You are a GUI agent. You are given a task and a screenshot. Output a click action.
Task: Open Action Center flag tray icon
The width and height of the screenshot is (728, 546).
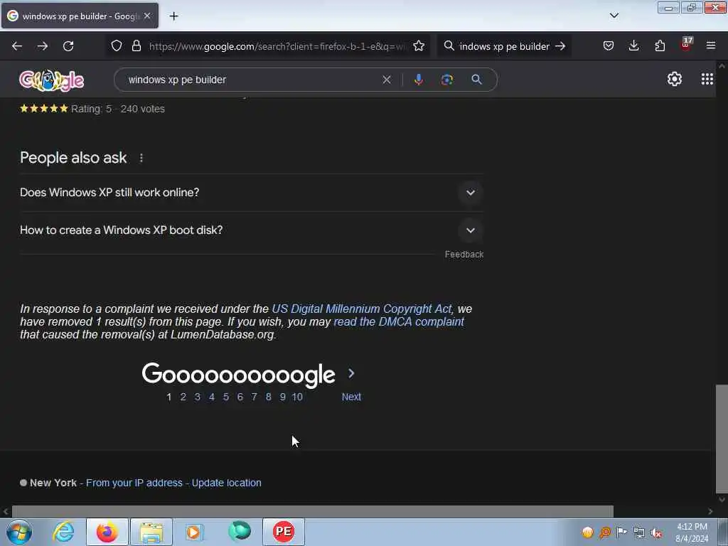coord(621,532)
